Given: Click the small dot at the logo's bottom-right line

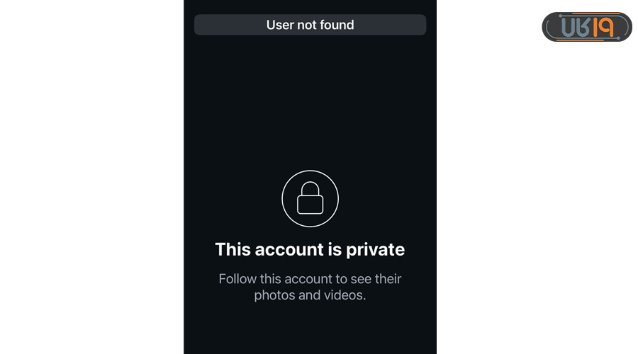Looking at the screenshot, I should 618,38.
